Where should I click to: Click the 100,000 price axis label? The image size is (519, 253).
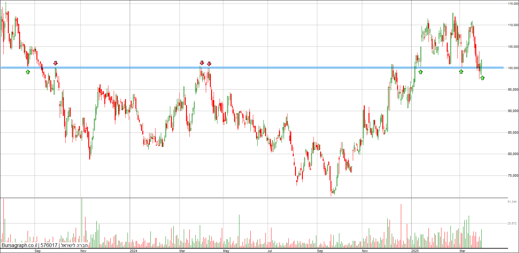click(x=513, y=68)
